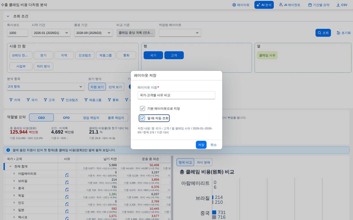Screen dimensions: 353x220
Task: Click the 사유 icon in the 브라질 row
Action: click(x=67, y=182)
